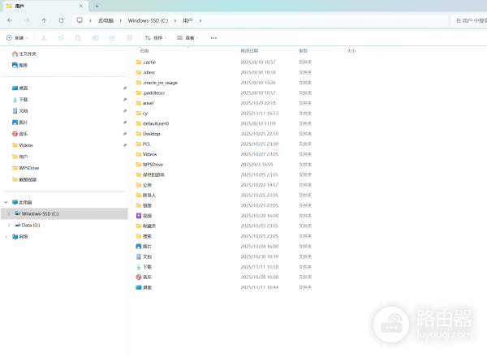
Task: Go back using the back arrow
Action: (10, 20)
